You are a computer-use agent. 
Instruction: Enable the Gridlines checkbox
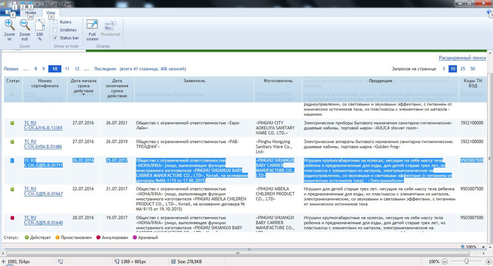(x=56, y=30)
